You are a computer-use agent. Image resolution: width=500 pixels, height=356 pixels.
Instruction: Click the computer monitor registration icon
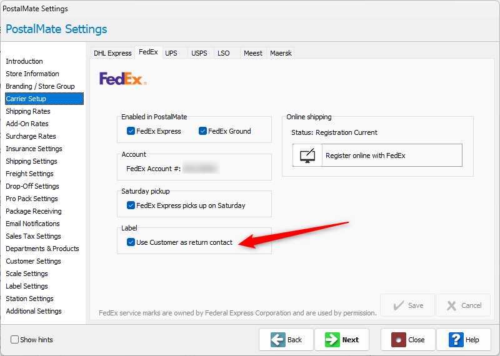tap(307, 156)
